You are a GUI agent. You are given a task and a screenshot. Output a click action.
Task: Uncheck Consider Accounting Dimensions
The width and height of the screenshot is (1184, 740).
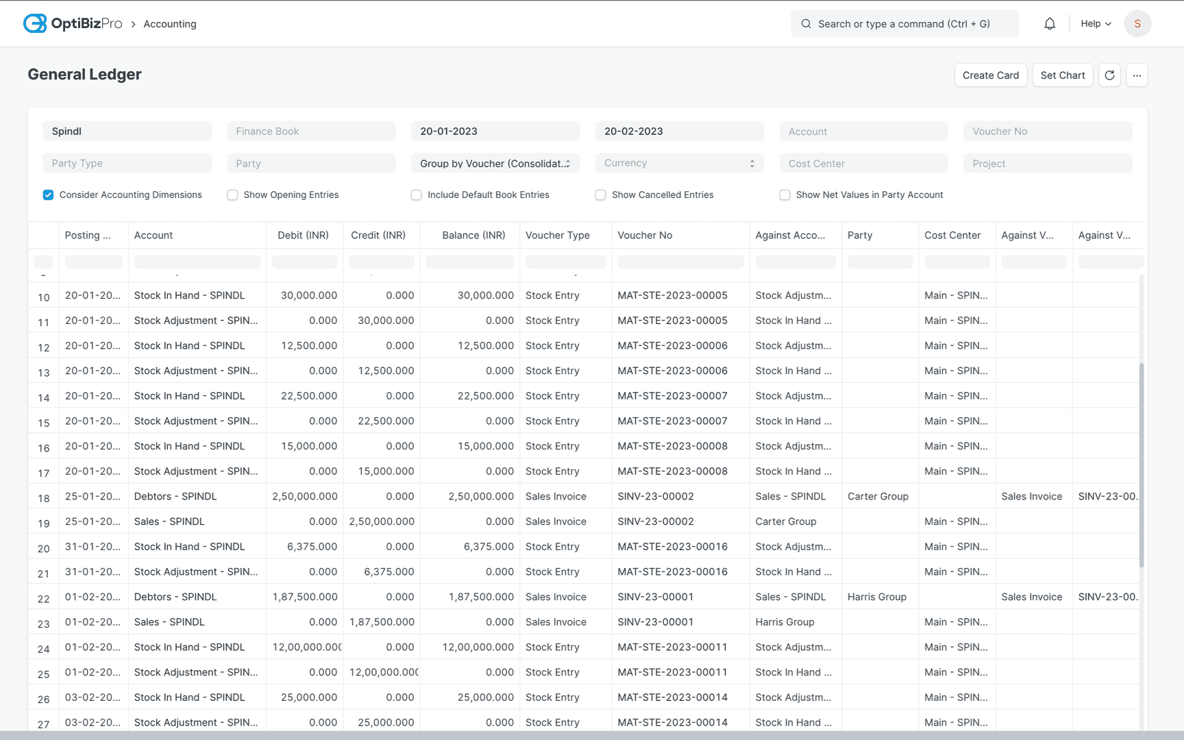click(48, 195)
